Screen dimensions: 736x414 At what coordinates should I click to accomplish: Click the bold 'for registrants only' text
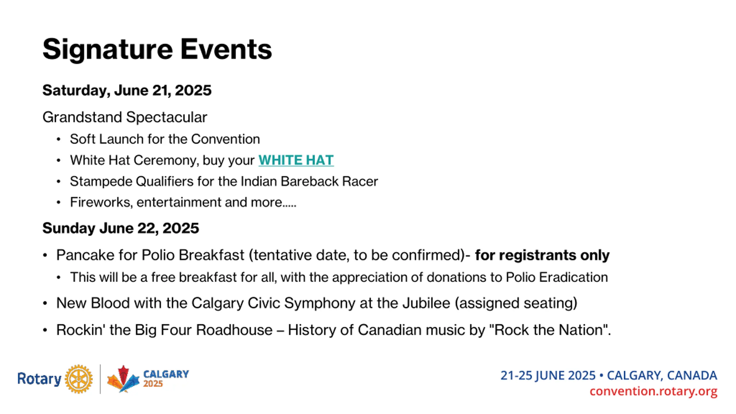(x=542, y=255)
